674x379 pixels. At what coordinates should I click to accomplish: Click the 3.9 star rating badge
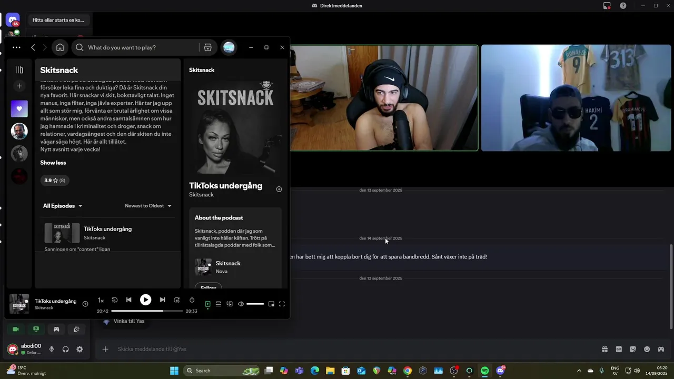pyautogui.click(x=55, y=181)
